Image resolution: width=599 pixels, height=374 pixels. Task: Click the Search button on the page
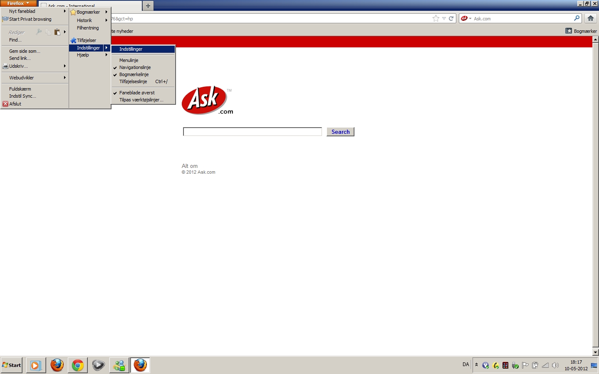(x=340, y=132)
